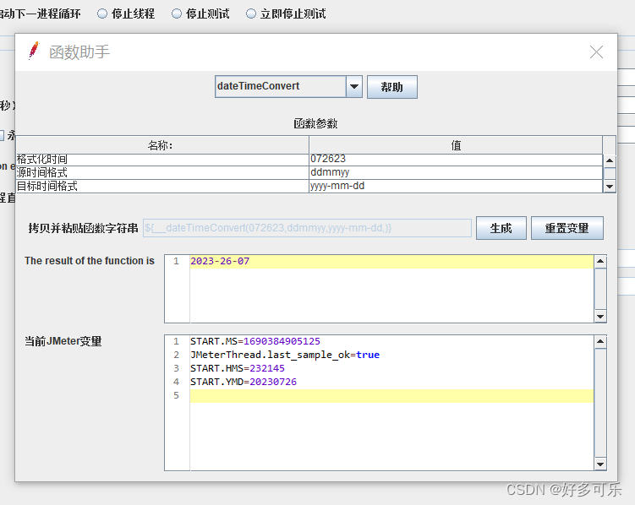Select the ddmmyy source format cell
This screenshot has width=635, height=505.
(x=456, y=172)
